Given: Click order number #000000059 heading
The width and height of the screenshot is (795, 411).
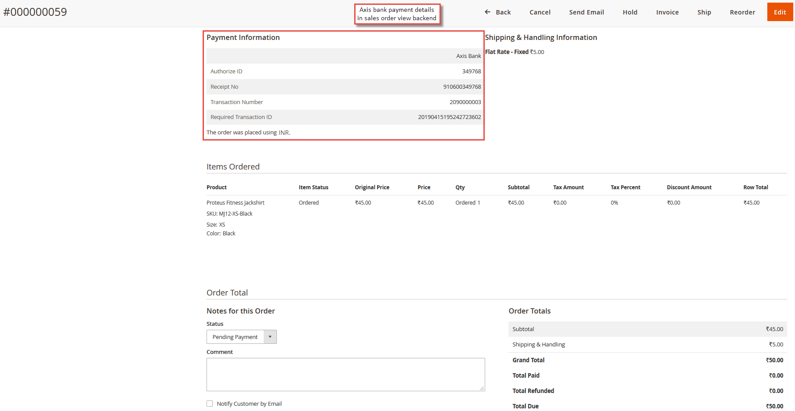Looking at the screenshot, I should [x=35, y=12].
